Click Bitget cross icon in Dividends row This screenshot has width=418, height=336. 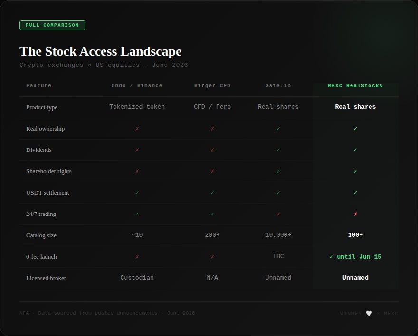pyautogui.click(x=212, y=150)
